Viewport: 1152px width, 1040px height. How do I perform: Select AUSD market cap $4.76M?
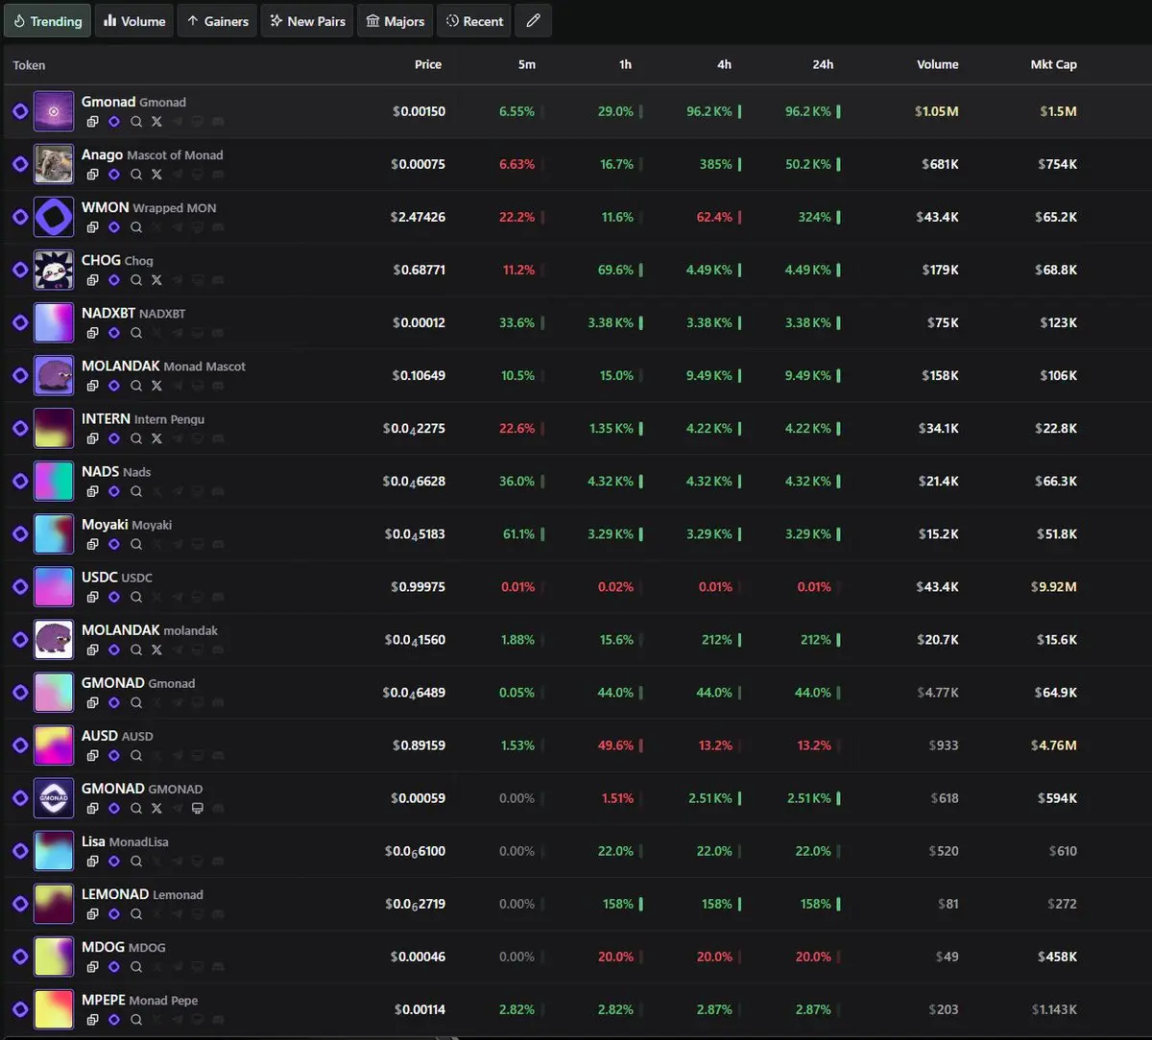pyautogui.click(x=1053, y=745)
